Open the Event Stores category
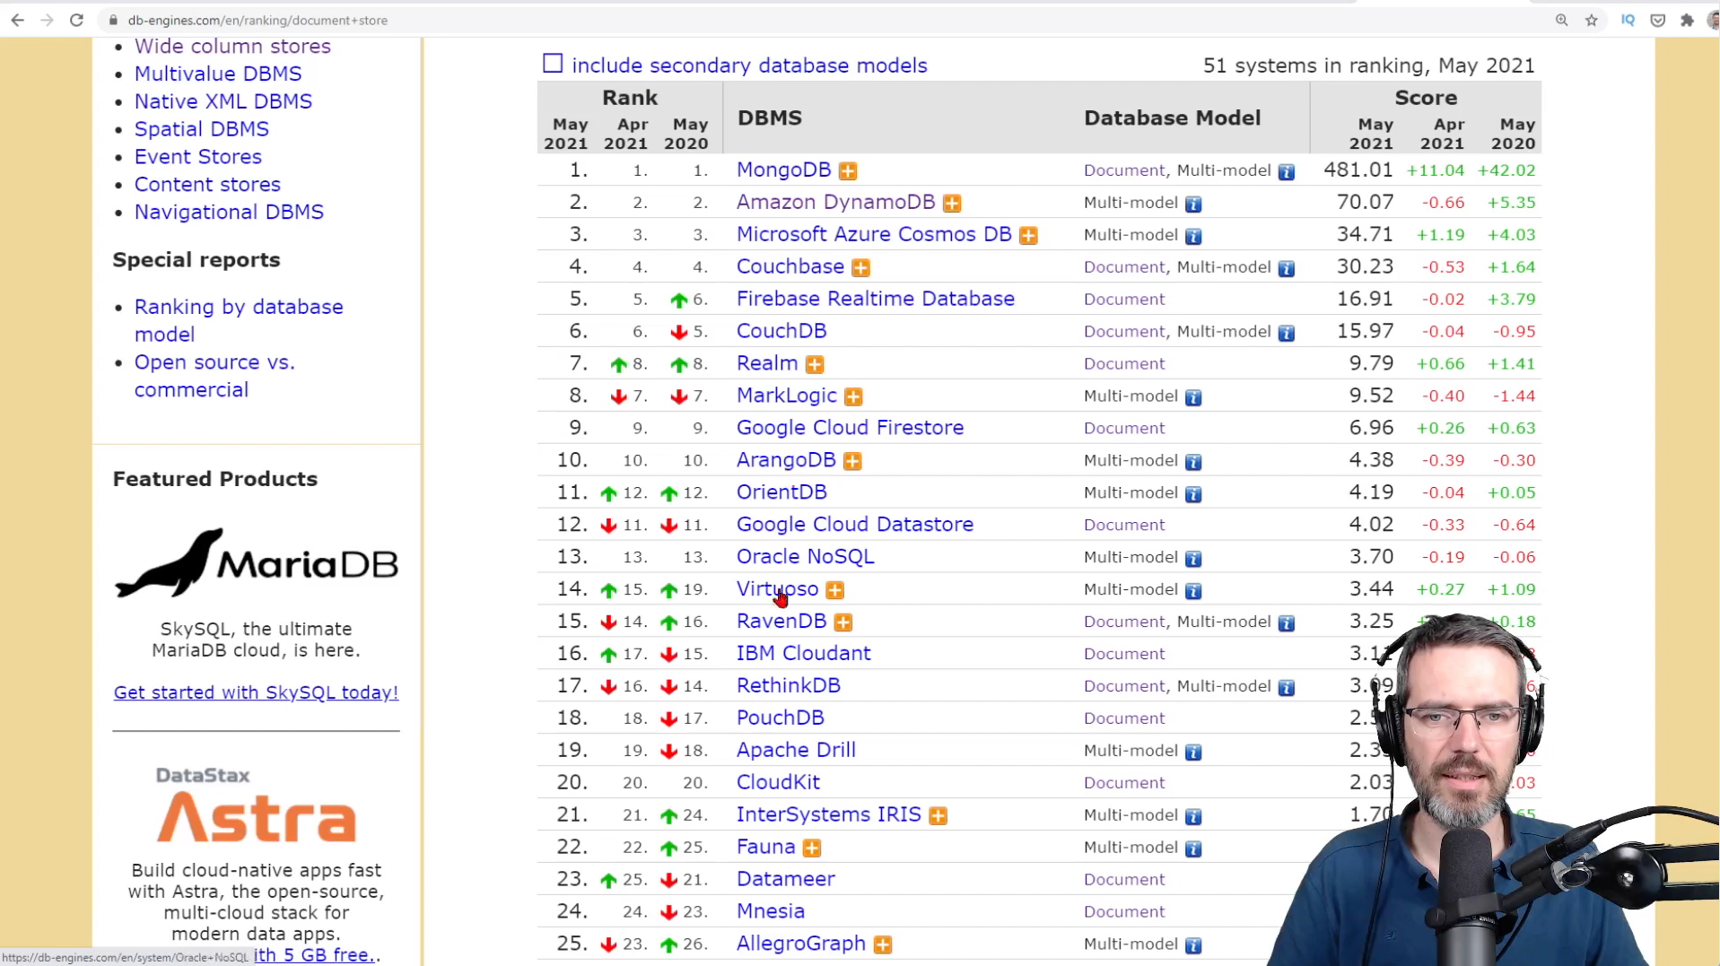The width and height of the screenshot is (1720, 966). coord(198,157)
